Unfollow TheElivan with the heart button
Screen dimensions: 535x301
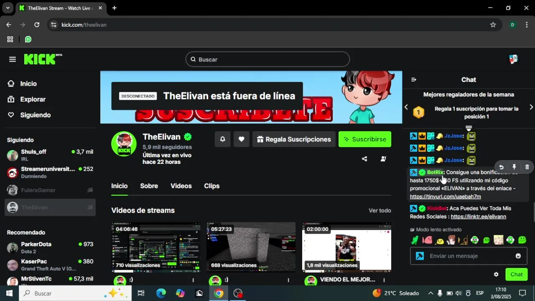pos(241,139)
